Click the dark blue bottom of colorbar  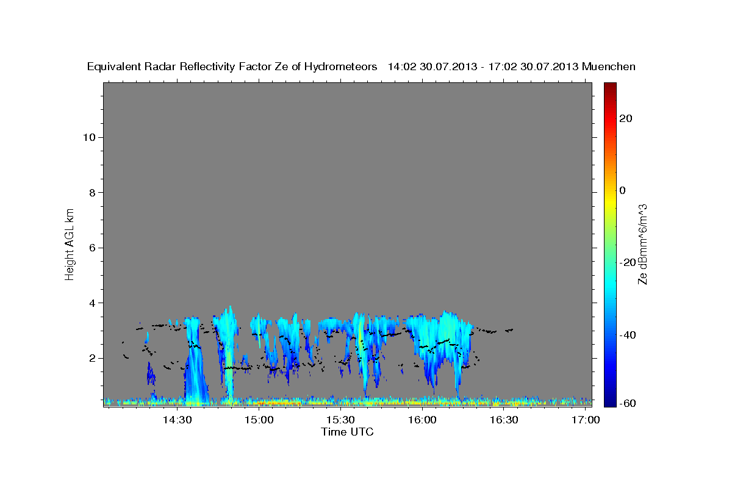[610, 401]
